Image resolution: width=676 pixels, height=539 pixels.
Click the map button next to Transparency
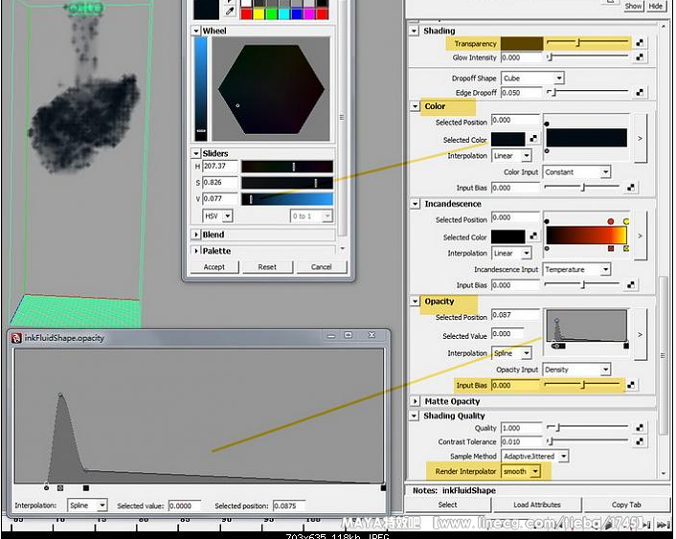point(640,43)
